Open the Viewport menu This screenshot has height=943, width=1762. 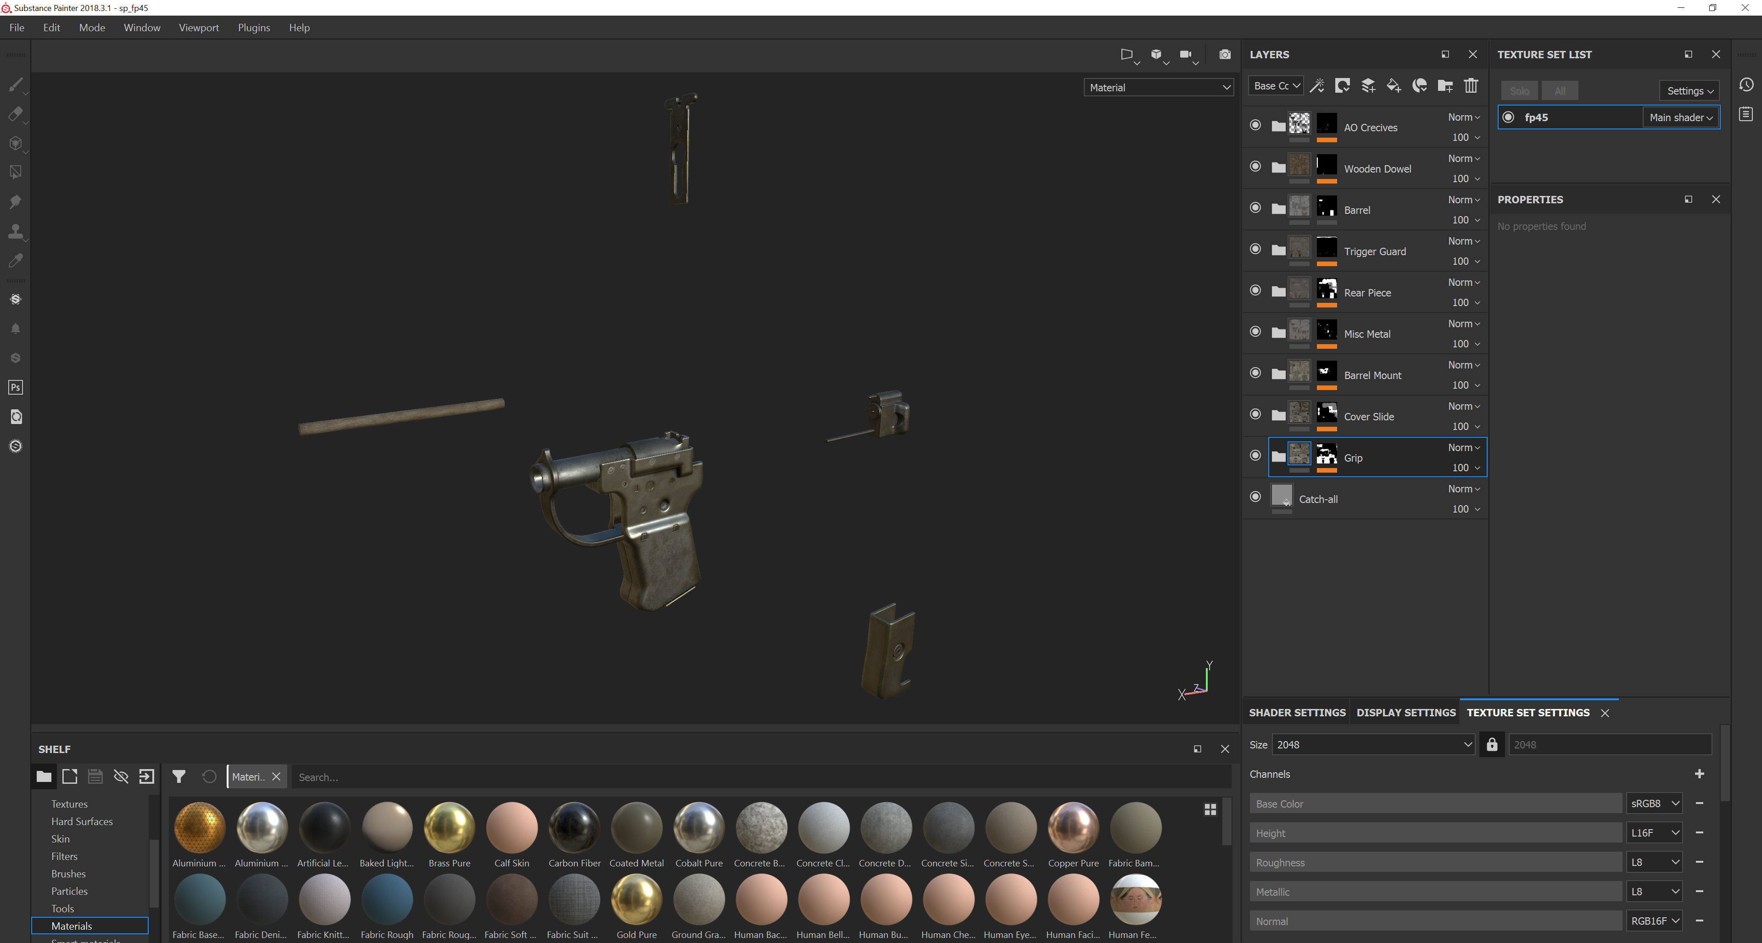click(x=198, y=28)
